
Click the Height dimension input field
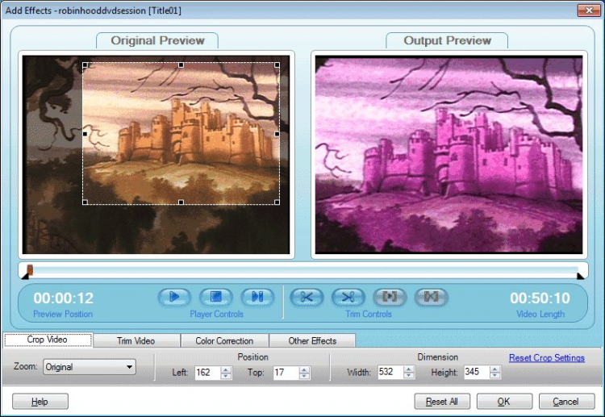[477, 372]
